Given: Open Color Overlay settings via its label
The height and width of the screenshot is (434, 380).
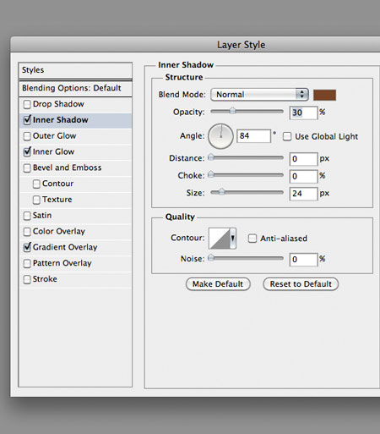Looking at the screenshot, I should click(x=59, y=231).
